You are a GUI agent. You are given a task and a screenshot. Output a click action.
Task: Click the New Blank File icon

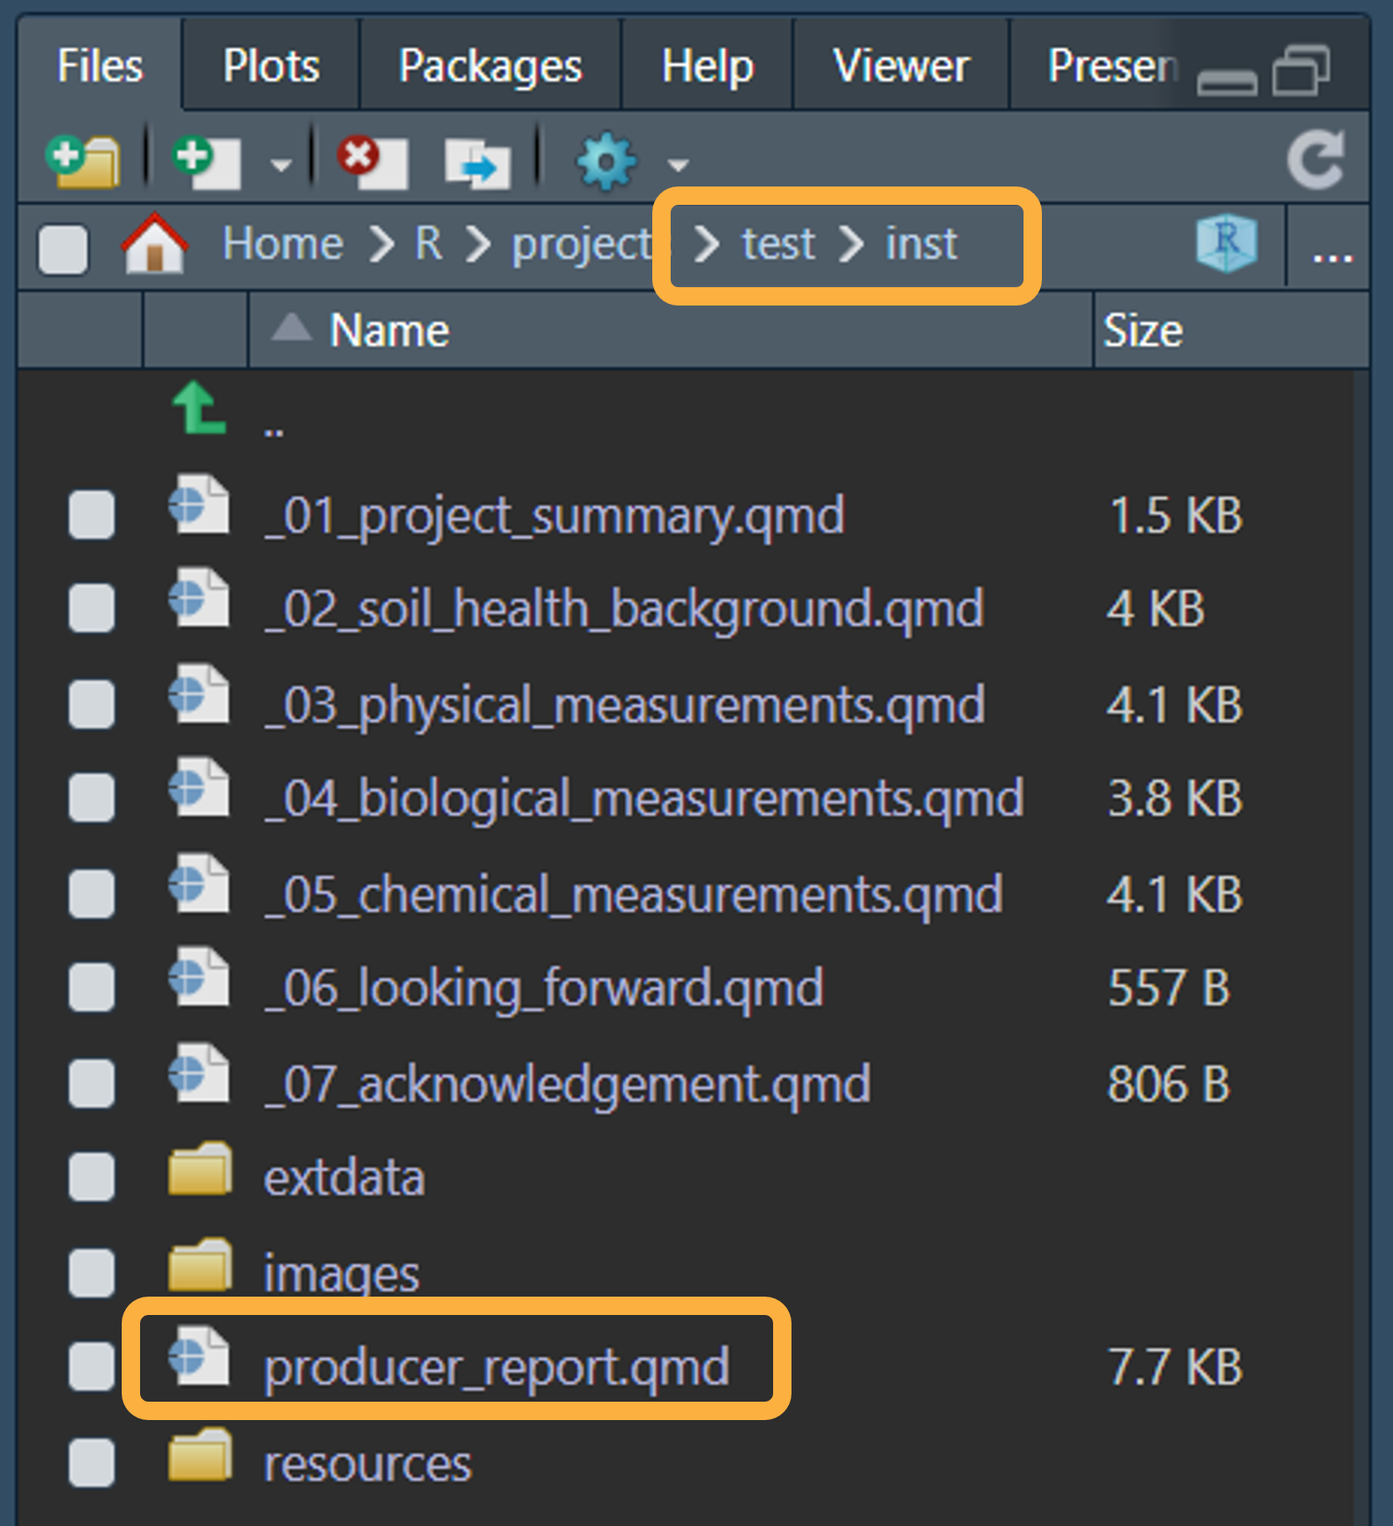[x=206, y=161]
